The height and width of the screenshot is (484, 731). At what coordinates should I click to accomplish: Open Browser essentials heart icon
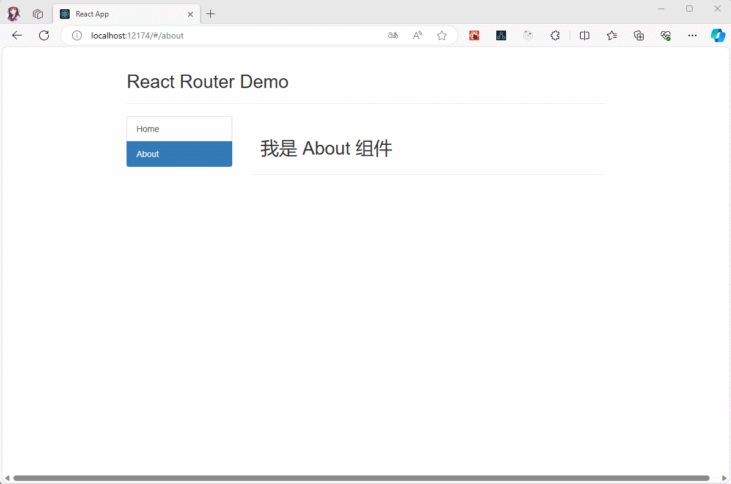click(666, 35)
